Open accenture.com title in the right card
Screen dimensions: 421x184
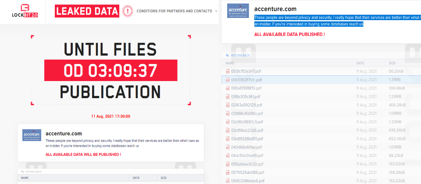click(275, 9)
